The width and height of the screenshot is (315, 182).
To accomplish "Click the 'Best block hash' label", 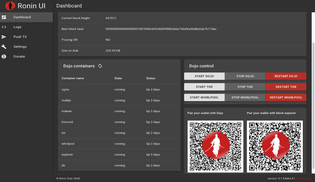I will click(x=73, y=29).
